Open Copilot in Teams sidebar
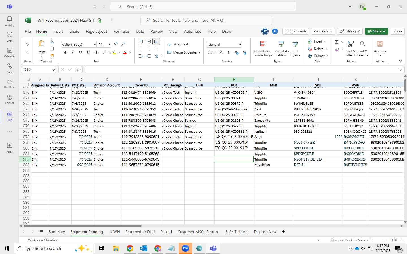This screenshot has height=254, width=407. coord(9,99)
